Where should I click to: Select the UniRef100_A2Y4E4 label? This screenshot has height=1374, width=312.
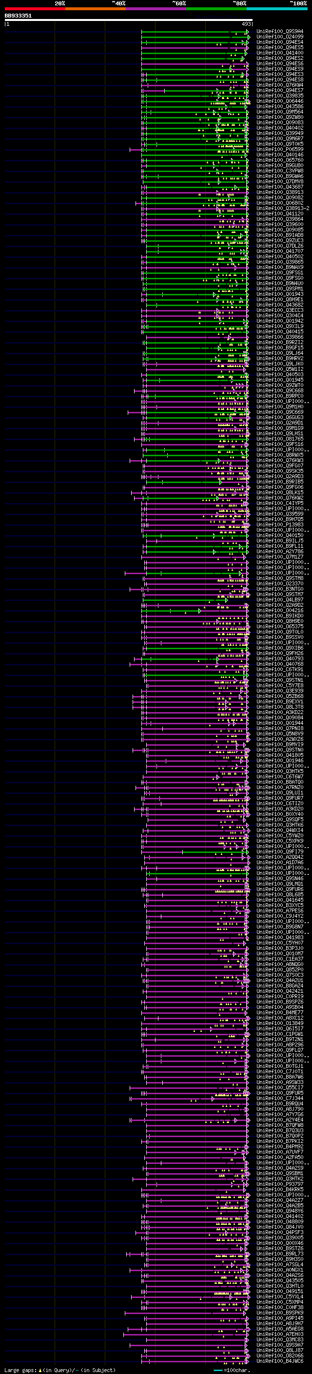pos(280,1120)
